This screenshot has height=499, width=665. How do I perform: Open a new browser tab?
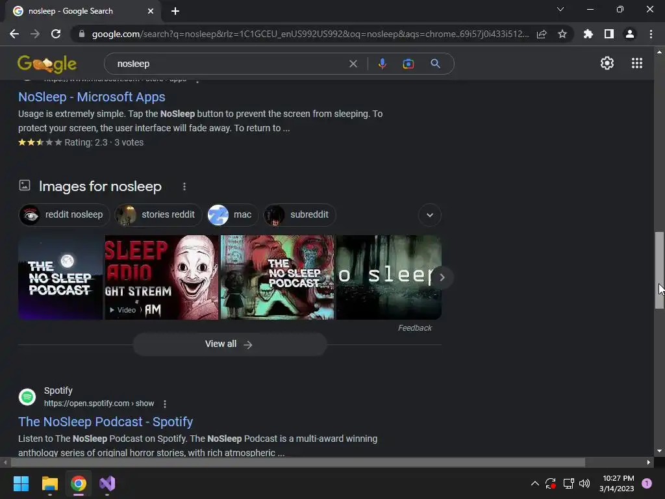175,11
